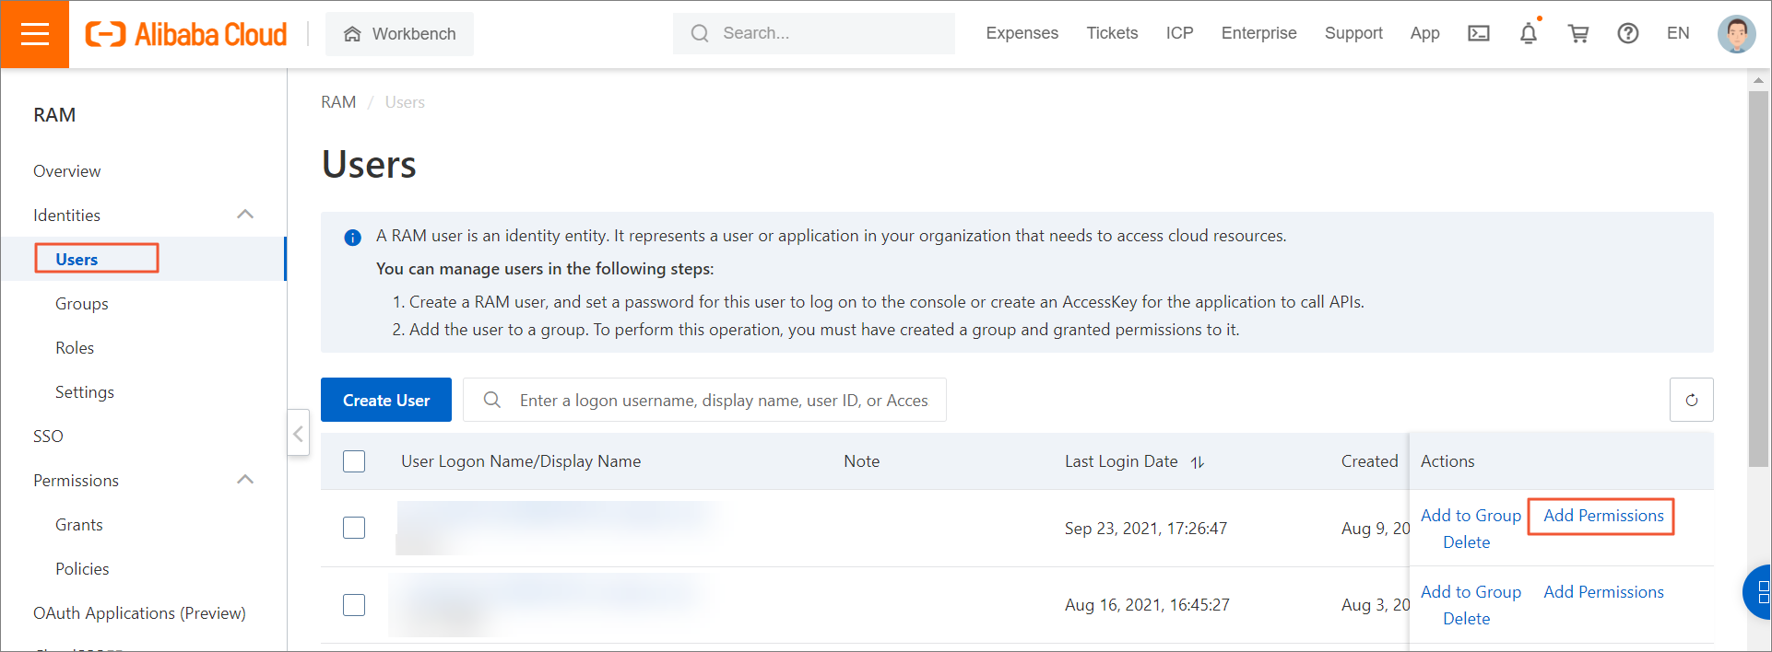1772x652 pixels.
Task: Open the Tickets menu
Action: [1112, 33]
